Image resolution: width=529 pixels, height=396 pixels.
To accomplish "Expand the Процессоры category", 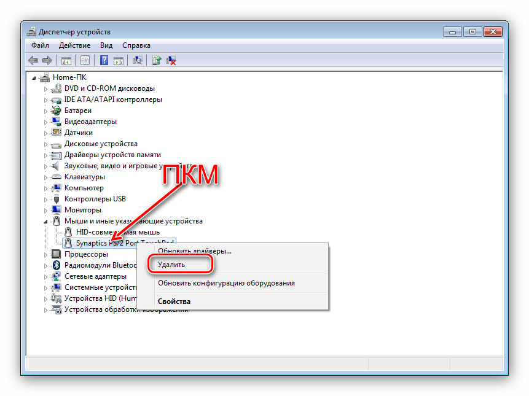I will point(45,254).
